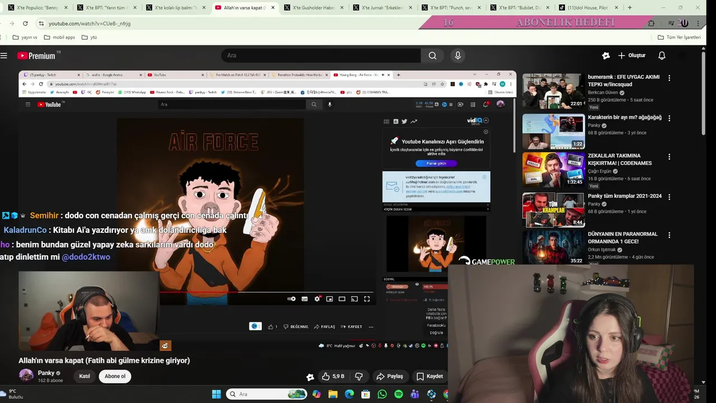Open options for Karakterin bir ayı mı video
This screenshot has height=403, width=716.
click(x=669, y=118)
